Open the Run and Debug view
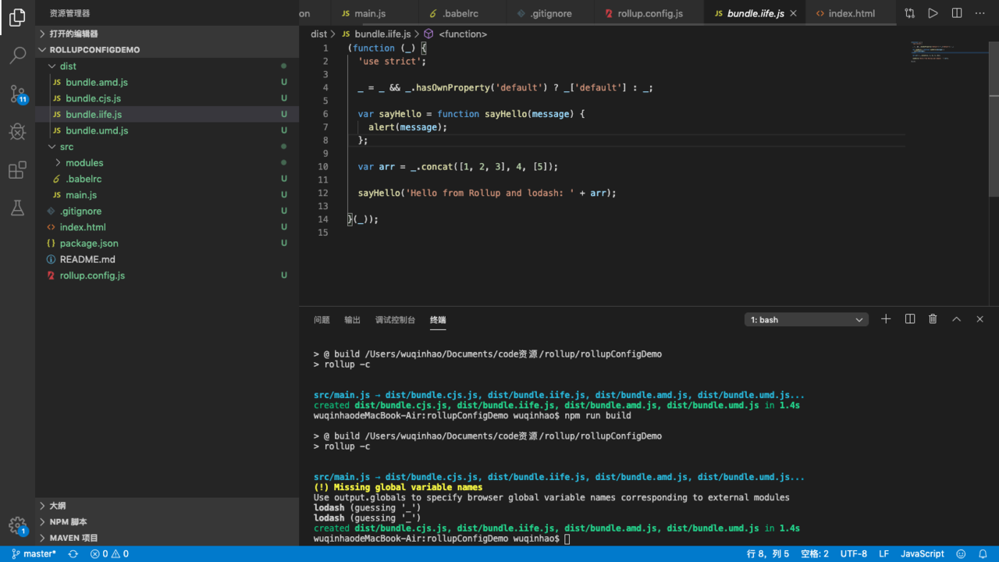999x562 pixels. pyautogui.click(x=17, y=132)
